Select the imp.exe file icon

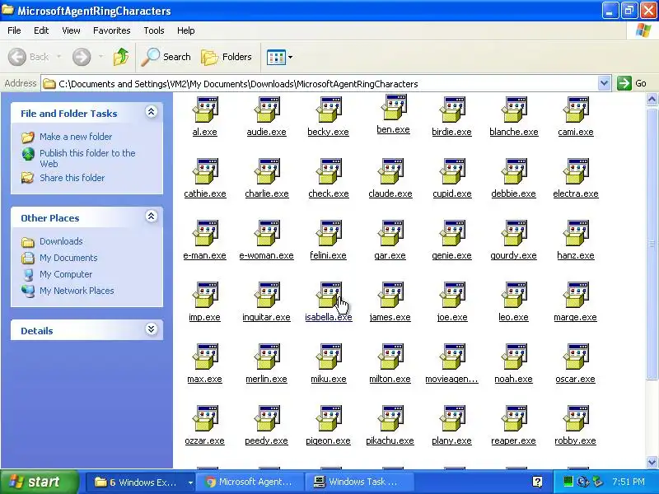click(205, 295)
